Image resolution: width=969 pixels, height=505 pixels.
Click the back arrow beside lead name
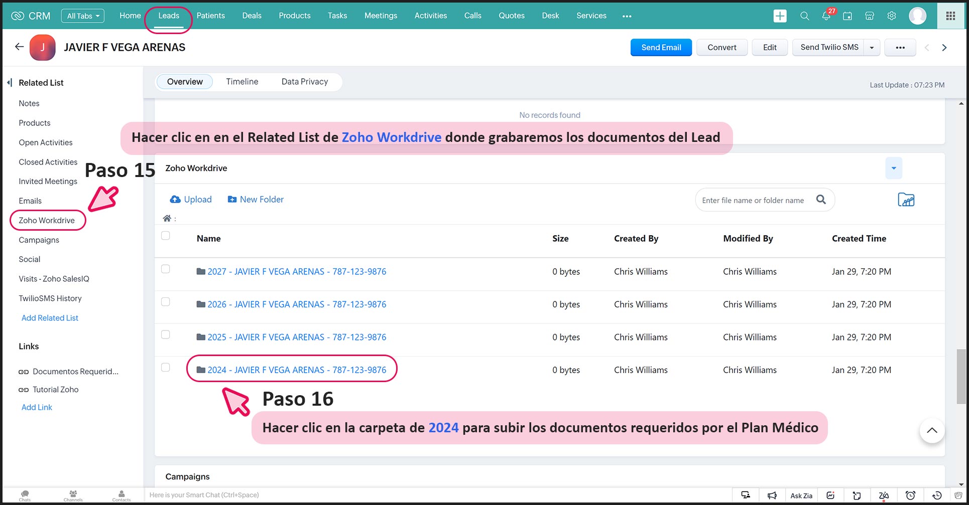tap(19, 47)
